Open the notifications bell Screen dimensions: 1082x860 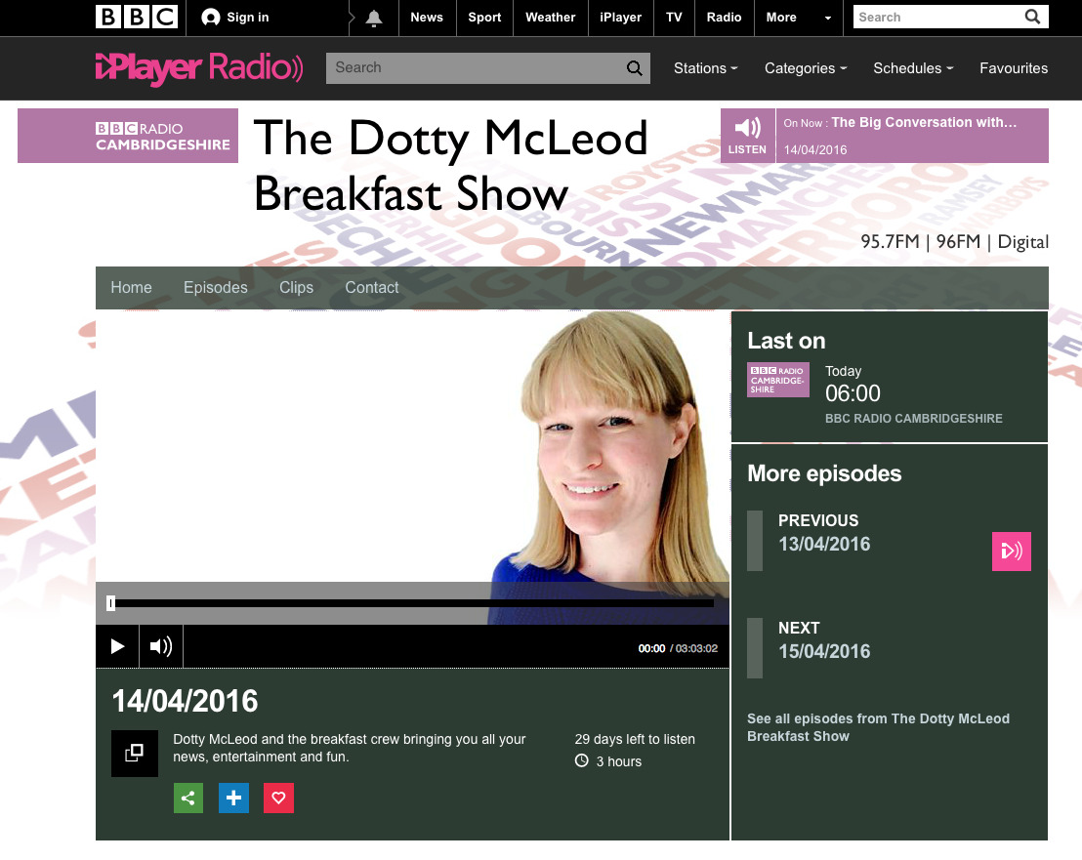[x=373, y=18]
